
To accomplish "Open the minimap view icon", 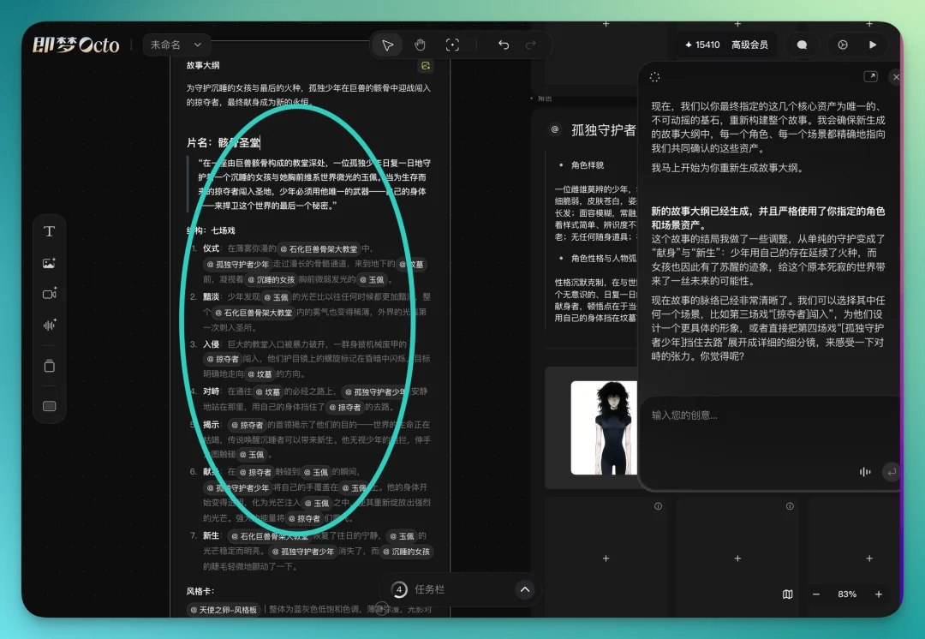I will point(786,594).
